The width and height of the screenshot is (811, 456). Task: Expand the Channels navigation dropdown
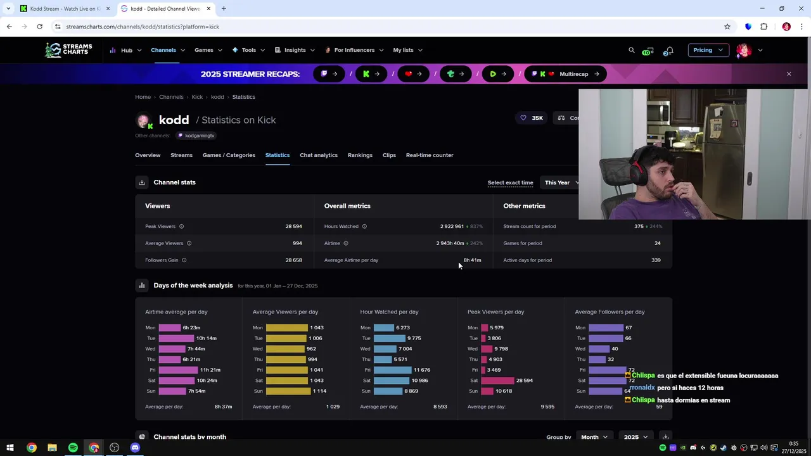(168, 50)
